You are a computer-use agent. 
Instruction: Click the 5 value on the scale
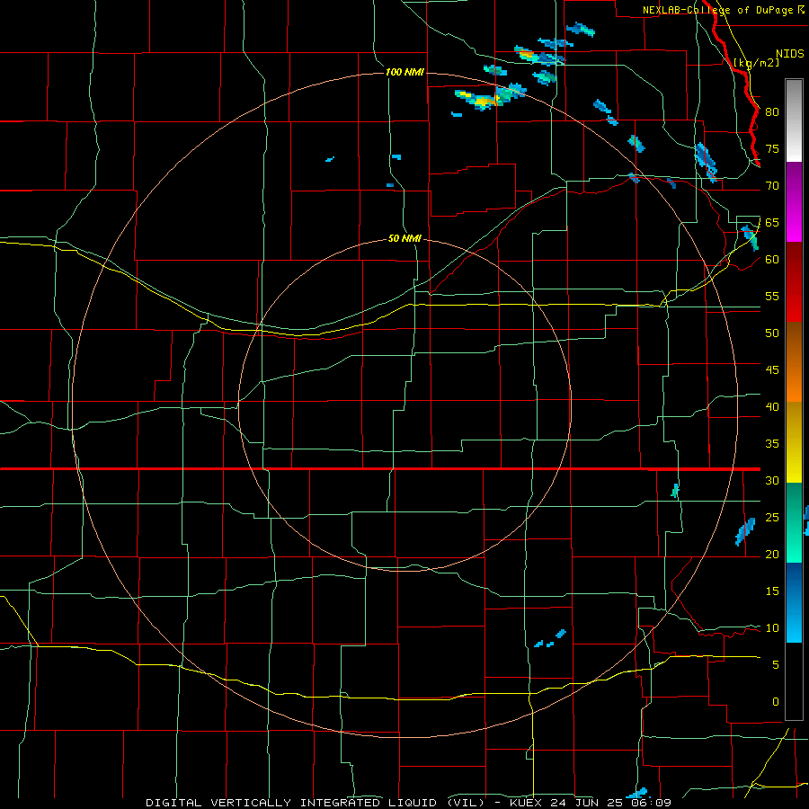pos(776,664)
